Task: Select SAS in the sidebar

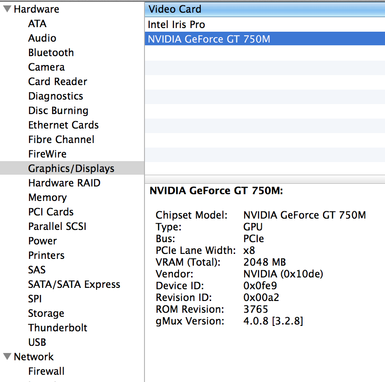Action: click(37, 270)
